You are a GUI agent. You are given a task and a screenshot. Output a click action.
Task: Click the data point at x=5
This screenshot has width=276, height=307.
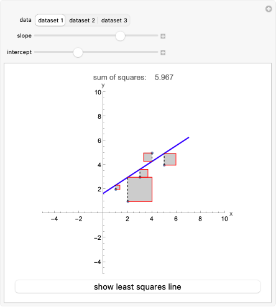coord(164,165)
